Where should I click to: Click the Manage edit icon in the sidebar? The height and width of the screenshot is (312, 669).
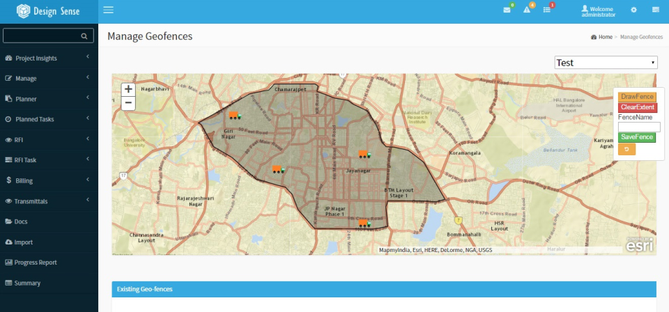pyautogui.click(x=8, y=79)
